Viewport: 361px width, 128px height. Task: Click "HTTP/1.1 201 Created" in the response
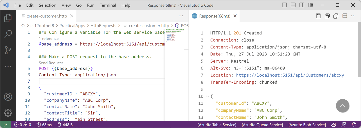(236, 33)
